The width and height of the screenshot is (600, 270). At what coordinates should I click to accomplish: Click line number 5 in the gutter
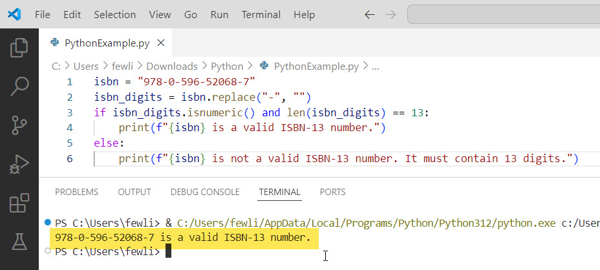[x=69, y=143]
